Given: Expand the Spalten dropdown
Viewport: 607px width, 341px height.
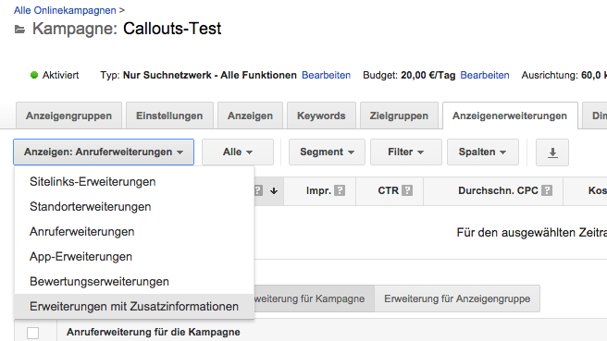Looking at the screenshot, I should point(483,152).
